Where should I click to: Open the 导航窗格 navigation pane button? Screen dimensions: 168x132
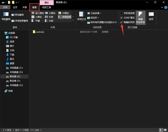[6, 16]
